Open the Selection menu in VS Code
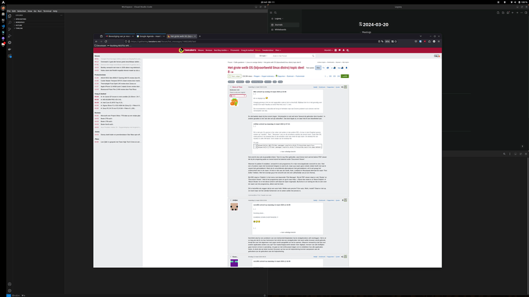 [x=22, y=11]
